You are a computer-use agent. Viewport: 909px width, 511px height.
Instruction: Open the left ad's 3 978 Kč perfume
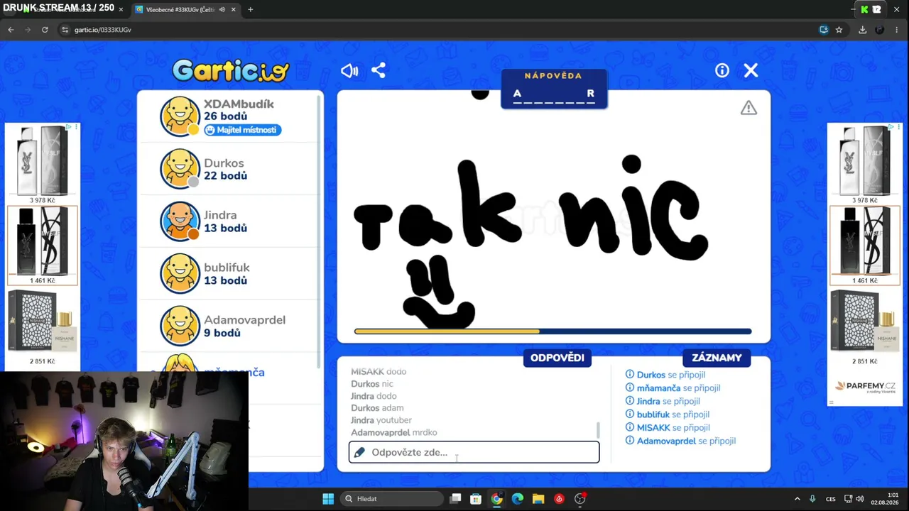coord(43,165)
